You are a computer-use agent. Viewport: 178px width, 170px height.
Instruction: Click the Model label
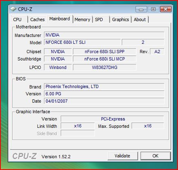35,43
